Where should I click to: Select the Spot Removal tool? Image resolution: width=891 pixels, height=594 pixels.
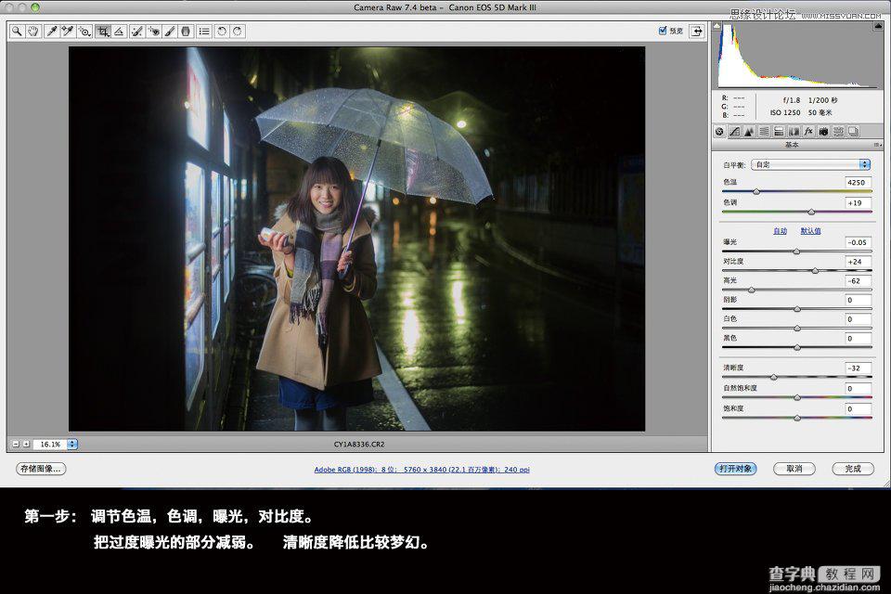click(137, 32)
